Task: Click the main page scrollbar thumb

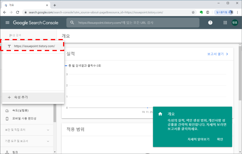Action: [240, 73]
